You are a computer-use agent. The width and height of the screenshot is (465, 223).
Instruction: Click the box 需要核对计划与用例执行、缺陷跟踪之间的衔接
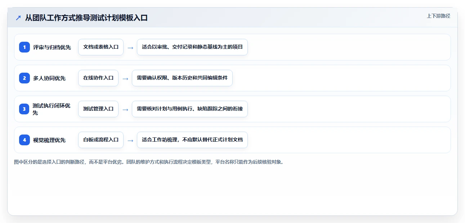point(190,109)
